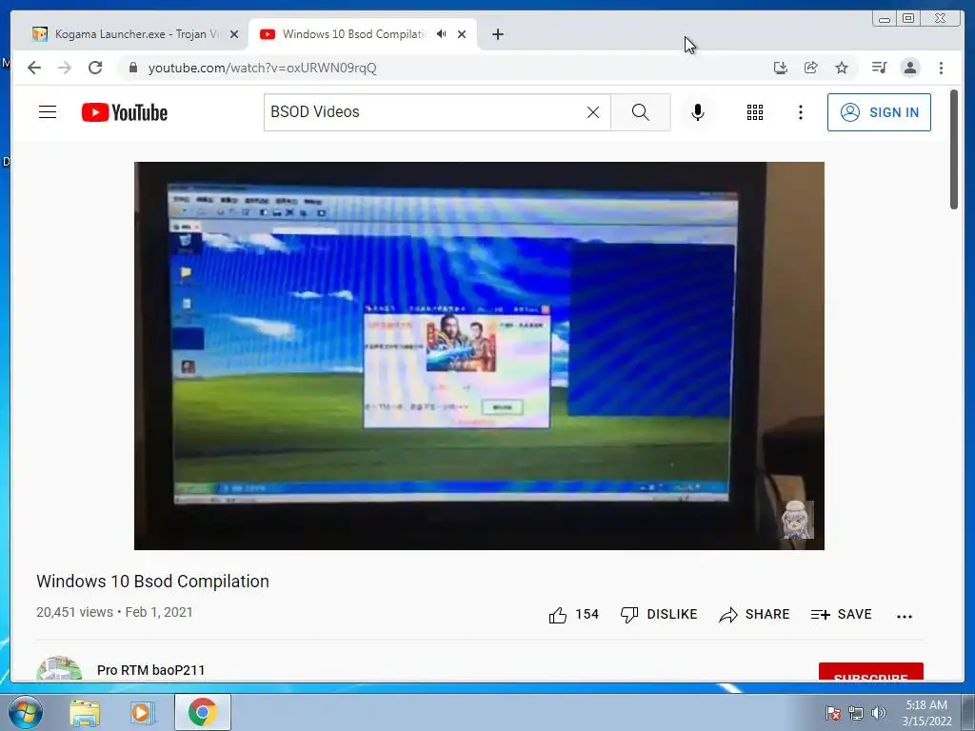975x731 pixels.
Task: Open the Chrome profile avatar
Action: click(910, 68)
